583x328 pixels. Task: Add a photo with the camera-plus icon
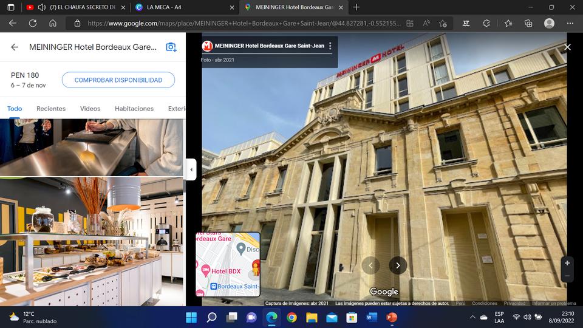click(171, 47)
